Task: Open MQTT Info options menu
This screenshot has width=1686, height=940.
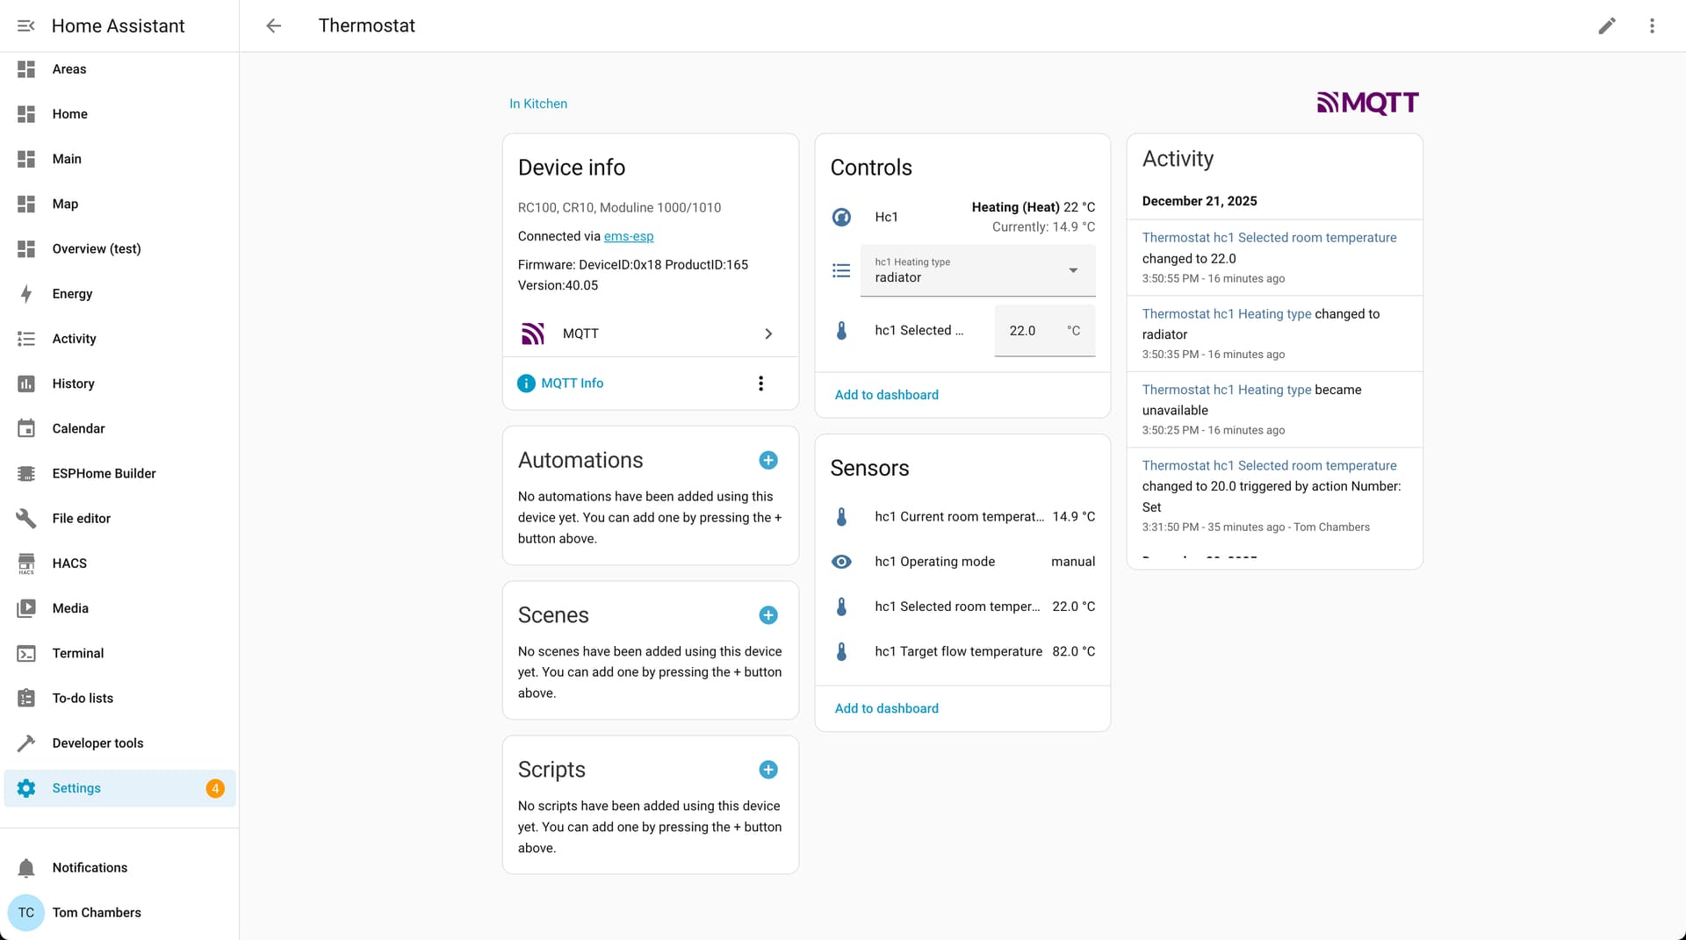Action: click(760, 383)
